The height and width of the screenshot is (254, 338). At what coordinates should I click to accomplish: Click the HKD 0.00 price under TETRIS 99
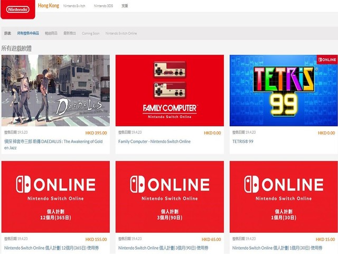coord(326,133)
